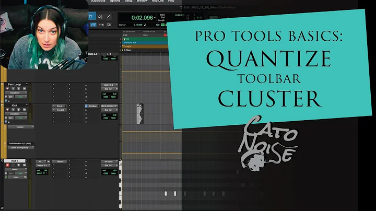Open the Window menu
Screen dimensions: 376x211
[142, 1]
